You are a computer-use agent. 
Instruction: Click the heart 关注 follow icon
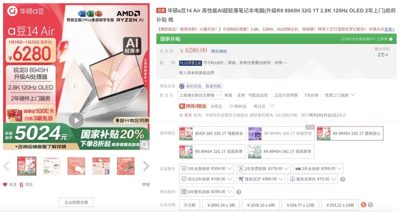5,184
